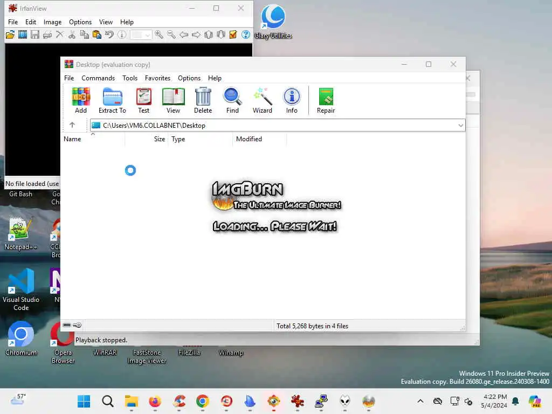Select the Chromium desktop shortcut
Image resolution: width=552 pixels, height=414 pixels.
click(x=21, y=339)
